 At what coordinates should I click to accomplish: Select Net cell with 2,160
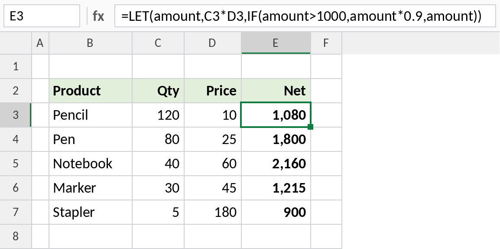(x=276, y=164)
